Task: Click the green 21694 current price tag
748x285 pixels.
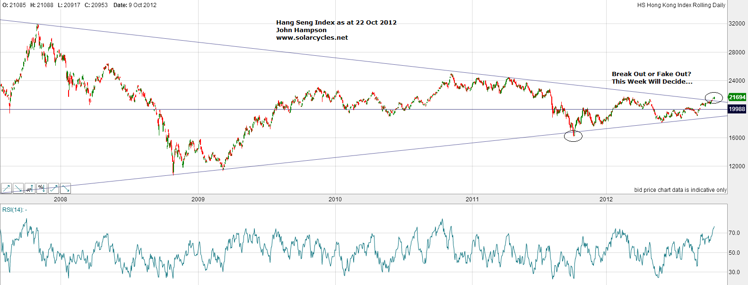Action: pyautogui.click(x=737, y=97)
